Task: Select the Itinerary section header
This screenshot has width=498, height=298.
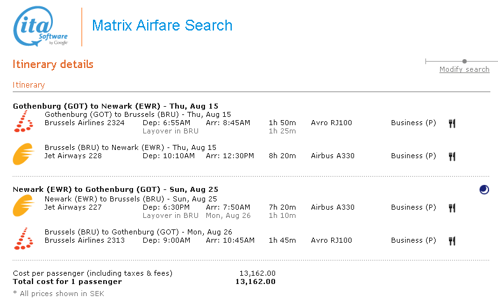Action: point(29,85)
